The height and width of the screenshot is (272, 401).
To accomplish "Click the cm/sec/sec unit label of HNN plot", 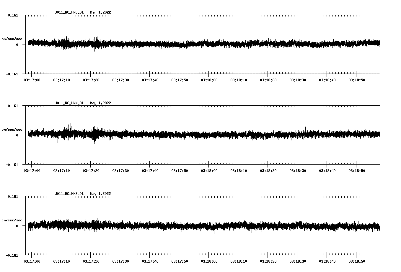I will tap(12, 130).
